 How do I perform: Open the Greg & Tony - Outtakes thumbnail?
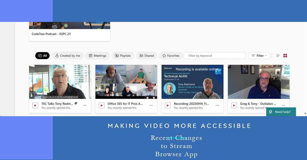[259, 82]
